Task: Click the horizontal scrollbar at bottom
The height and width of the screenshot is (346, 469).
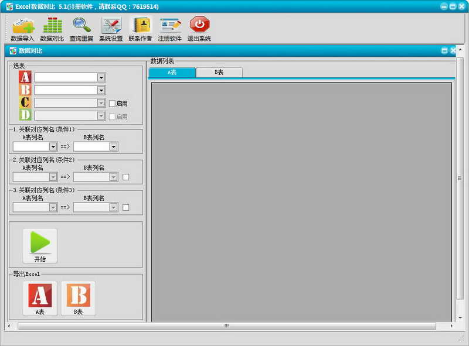Action: [227, 326]
